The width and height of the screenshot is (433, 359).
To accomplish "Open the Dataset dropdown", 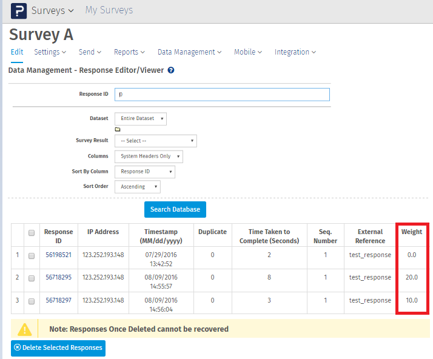I will coord(141,119).
